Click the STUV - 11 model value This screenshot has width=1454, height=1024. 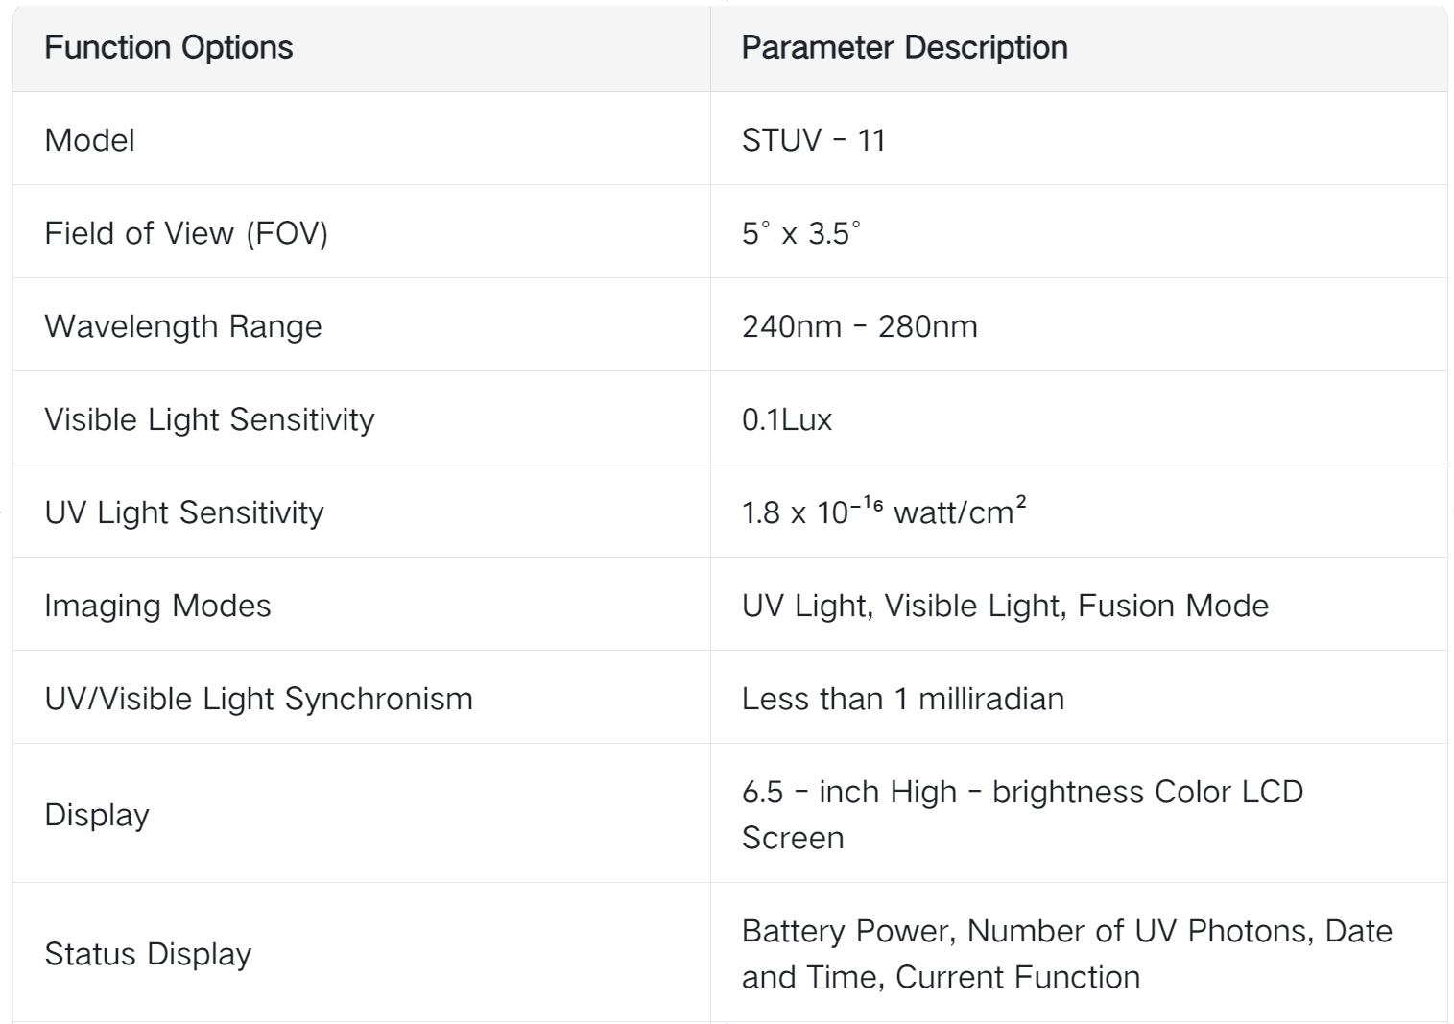[x=813, y=140]
